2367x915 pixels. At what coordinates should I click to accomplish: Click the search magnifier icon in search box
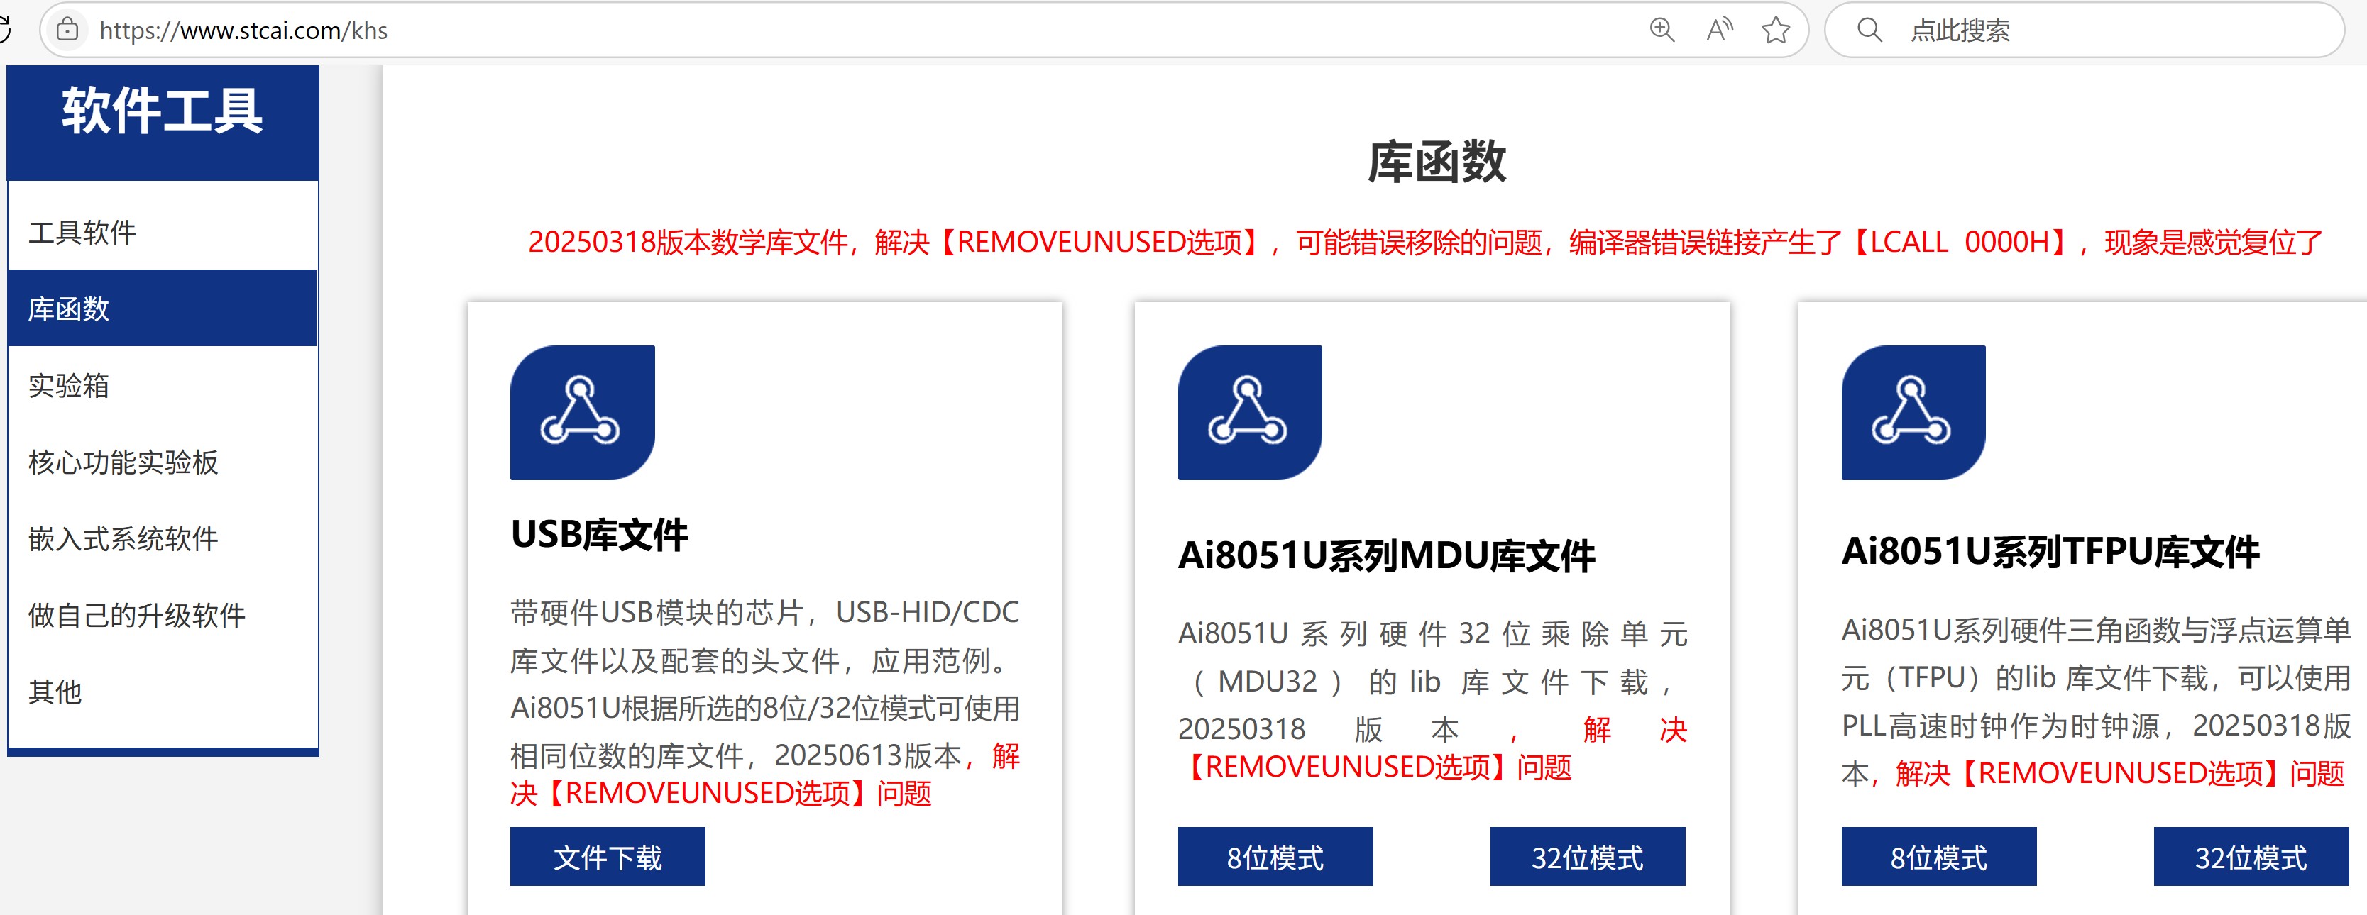pos(1869,30)
